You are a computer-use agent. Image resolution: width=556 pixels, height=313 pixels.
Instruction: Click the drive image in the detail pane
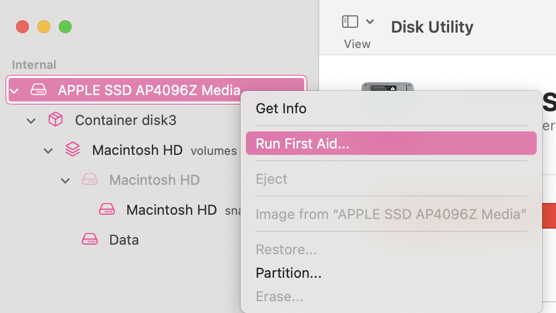tap(388, 87)
